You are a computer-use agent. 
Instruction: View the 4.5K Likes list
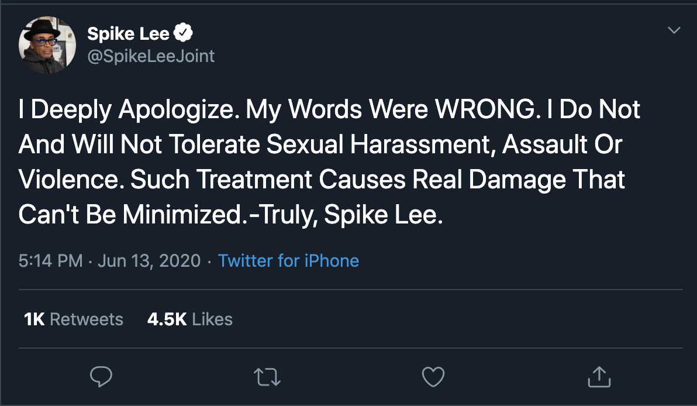pyautogui.click(x=190, y=319)
